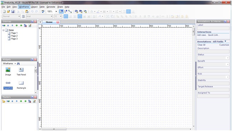Open a file with the folder icon
This screenshot has height=131, width=232.
point(9,11)
